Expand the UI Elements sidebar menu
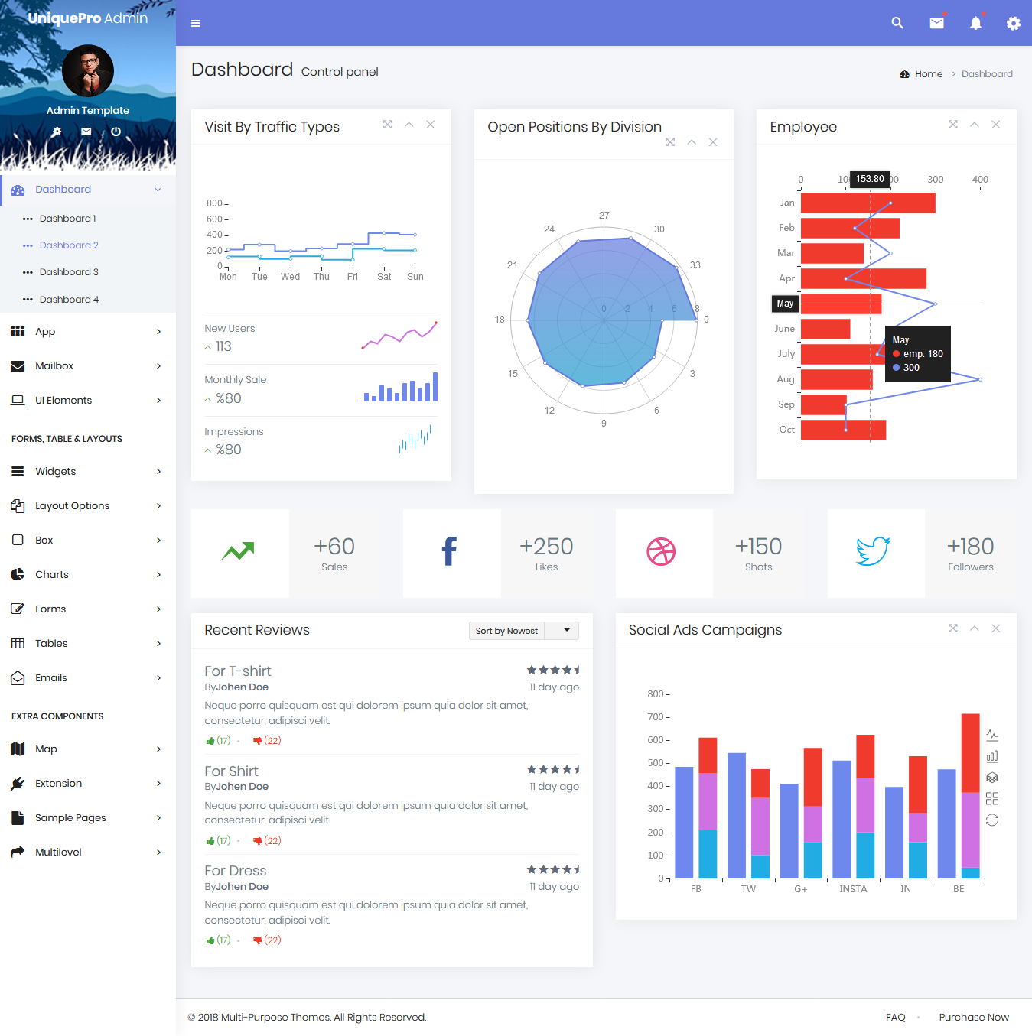1032x1036 pixels. point(88,401)
